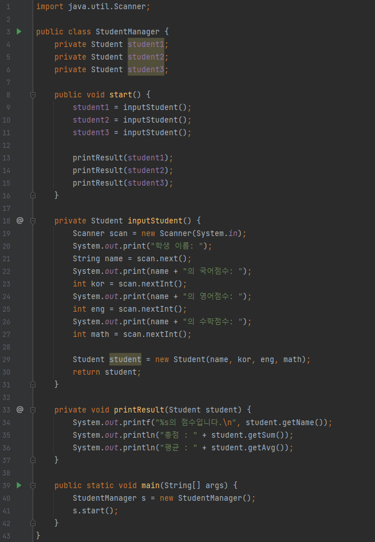Collapse printResult() method via line 33 fold marker

click(33, 410)
